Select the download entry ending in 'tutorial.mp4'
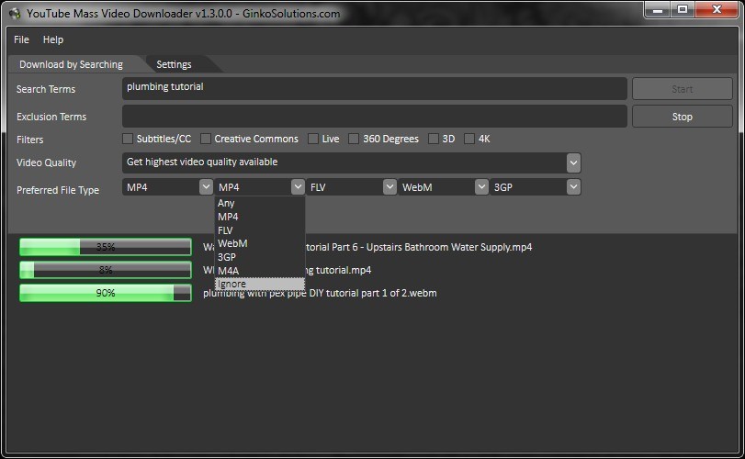The image size is (745, 459). (x=287, y=270)
